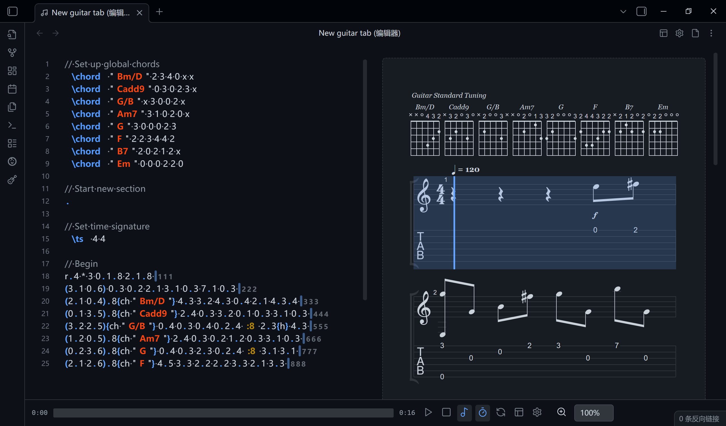Toggle the count-in timer button
Viewport: 726px width, 426px height.
pos(483,412)
